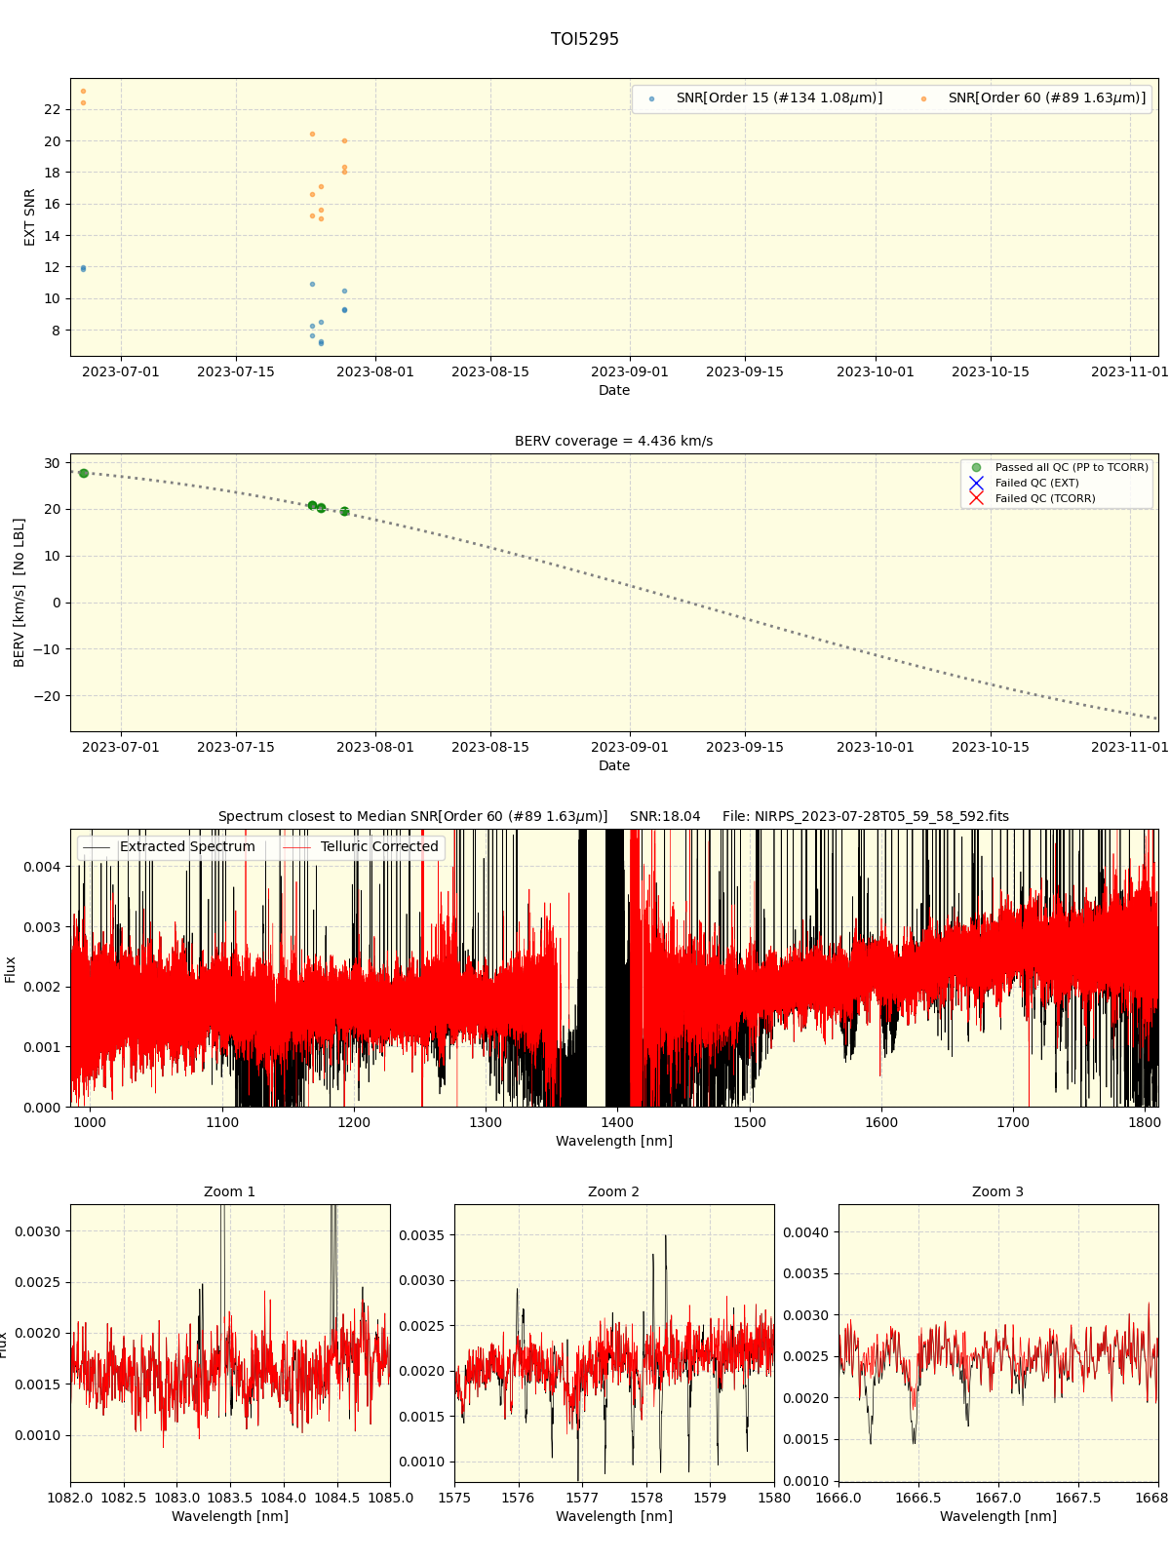This screenshot has width=1170, height=1560.
Task: Click the 1577 tick in Zoom 2
Action: click(582, 1498)
